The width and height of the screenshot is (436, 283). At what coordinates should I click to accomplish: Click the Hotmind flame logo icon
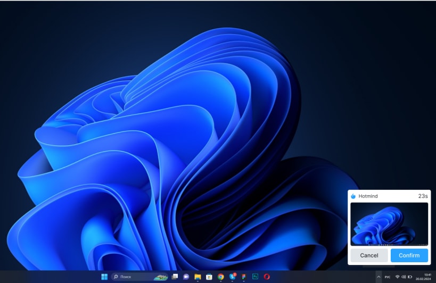[353, 196]
